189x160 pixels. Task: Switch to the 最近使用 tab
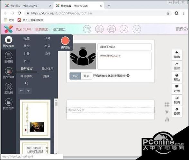point(47,69)
